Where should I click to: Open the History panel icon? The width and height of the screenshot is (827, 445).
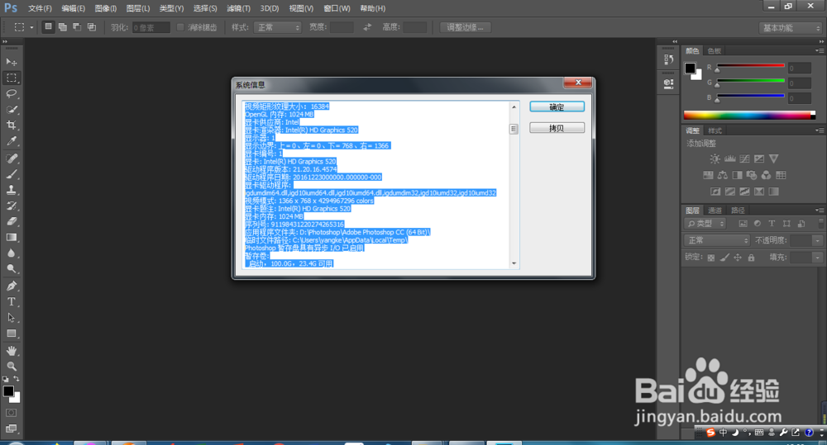point(668,59)
